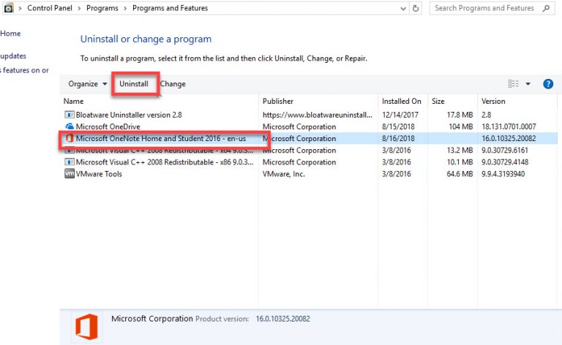Change the view using the view icon
This screenshot has width=562, height=345.
point(513,84)
